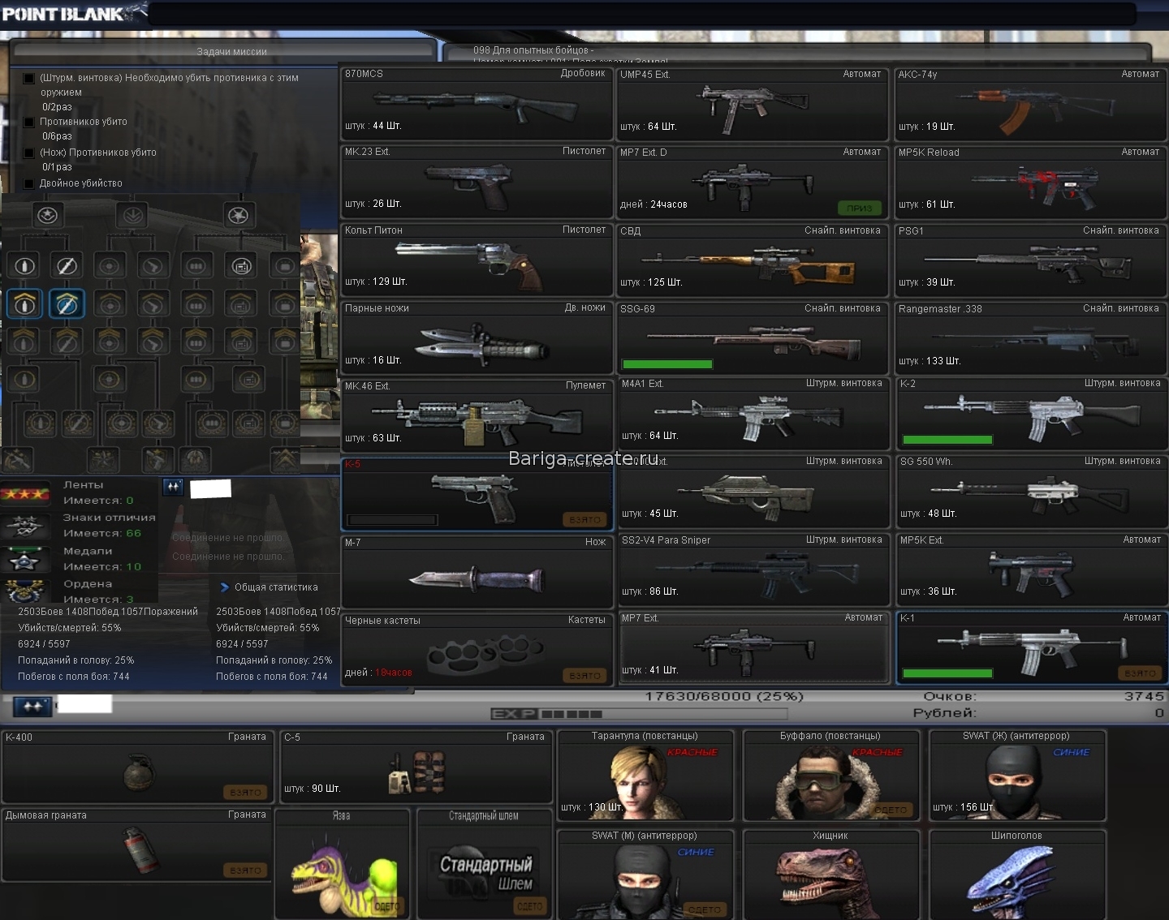Open the Задачи миссии tab
The width and height of the screenshot is (1169, 920).
(x=231, y=51)
